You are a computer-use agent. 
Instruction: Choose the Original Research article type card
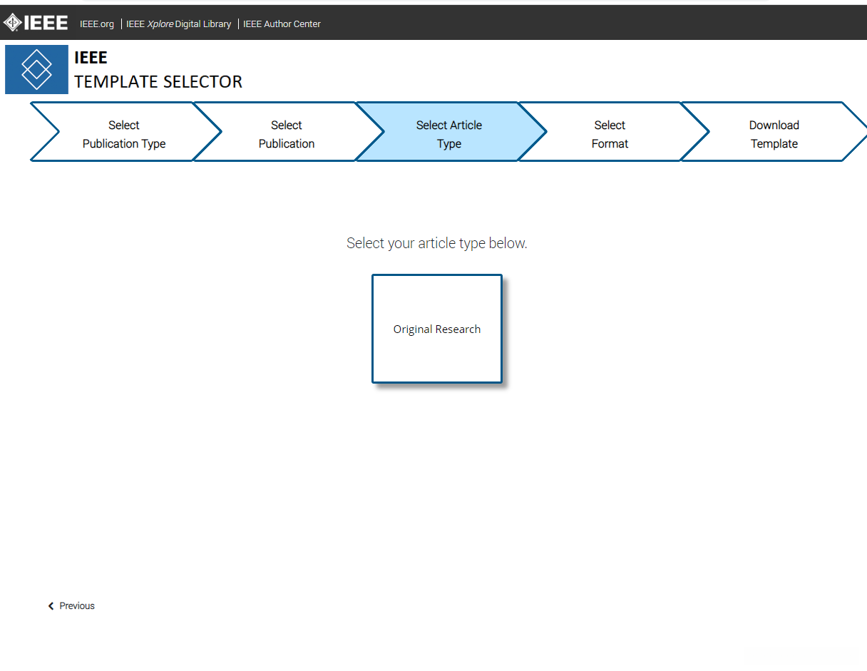pyautogui.click(x=437, y=329)
